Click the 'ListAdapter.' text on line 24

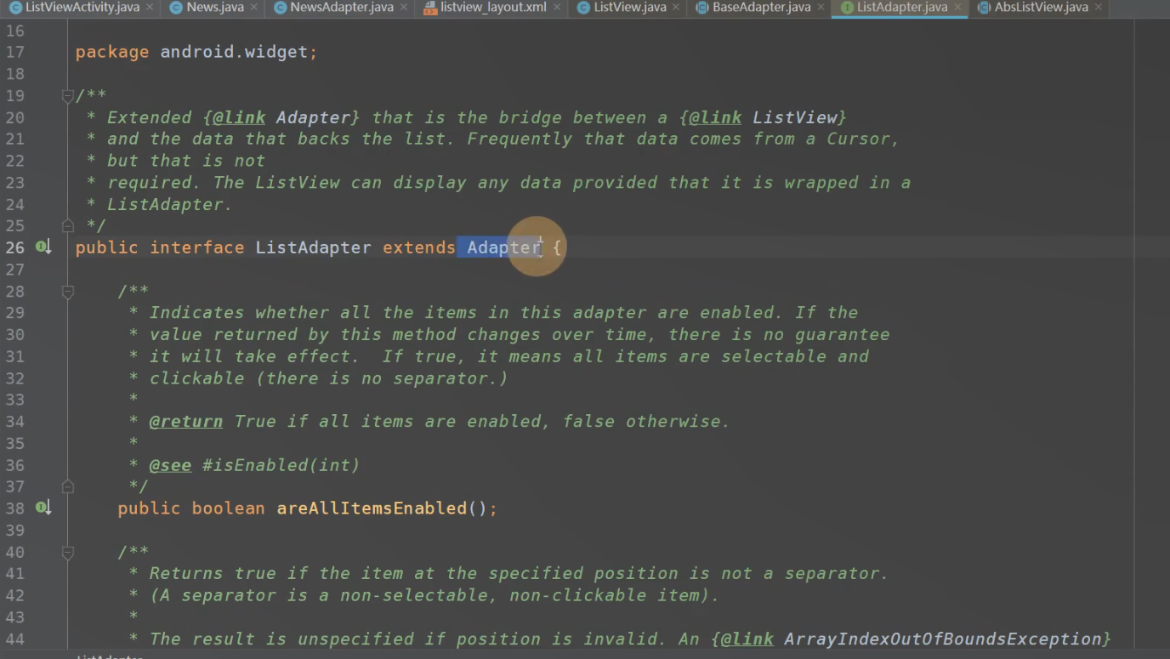pos(170,204)
